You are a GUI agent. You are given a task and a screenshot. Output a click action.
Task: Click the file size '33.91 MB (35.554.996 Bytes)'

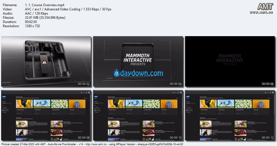(45, 18)
